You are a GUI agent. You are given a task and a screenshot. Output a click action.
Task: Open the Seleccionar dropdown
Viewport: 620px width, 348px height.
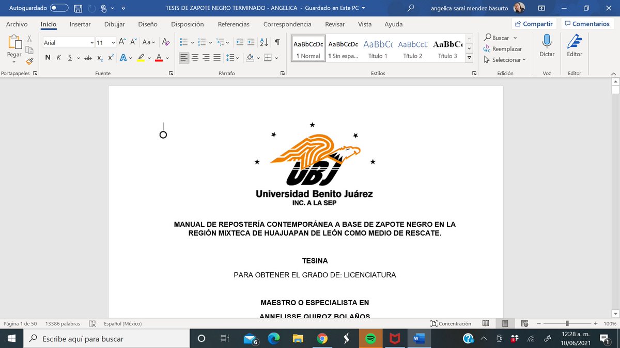(505, 60)
